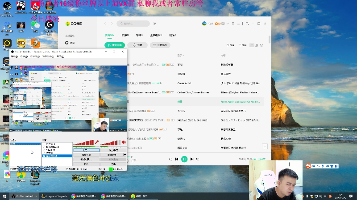
Task: Click QQ Music vertical scrollbar
Action: (270, 39)
